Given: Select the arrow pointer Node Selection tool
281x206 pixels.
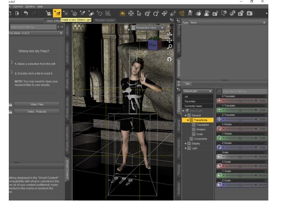Looking at the screenshot, I should (139, 13).
